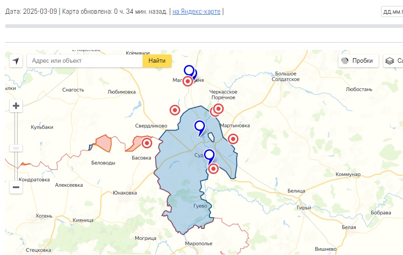This screenshot has width=403, height=255.
Task: Click the Найти search button
Action: tap(157, 61)
